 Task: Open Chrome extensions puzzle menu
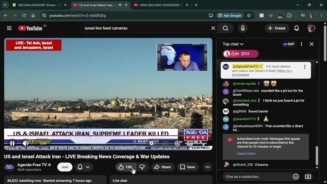pos(289,15)
